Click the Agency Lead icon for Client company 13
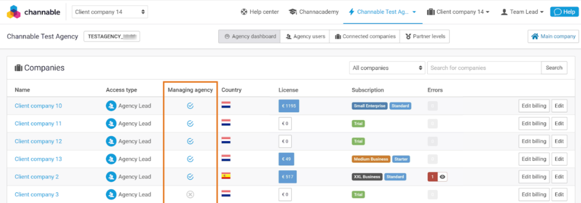Image resolution: width=581 pixels, height=203 pixels. [111, 159]
